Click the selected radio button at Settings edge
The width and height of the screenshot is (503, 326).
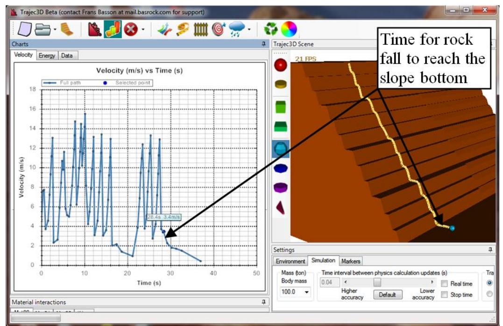(489, 283)
